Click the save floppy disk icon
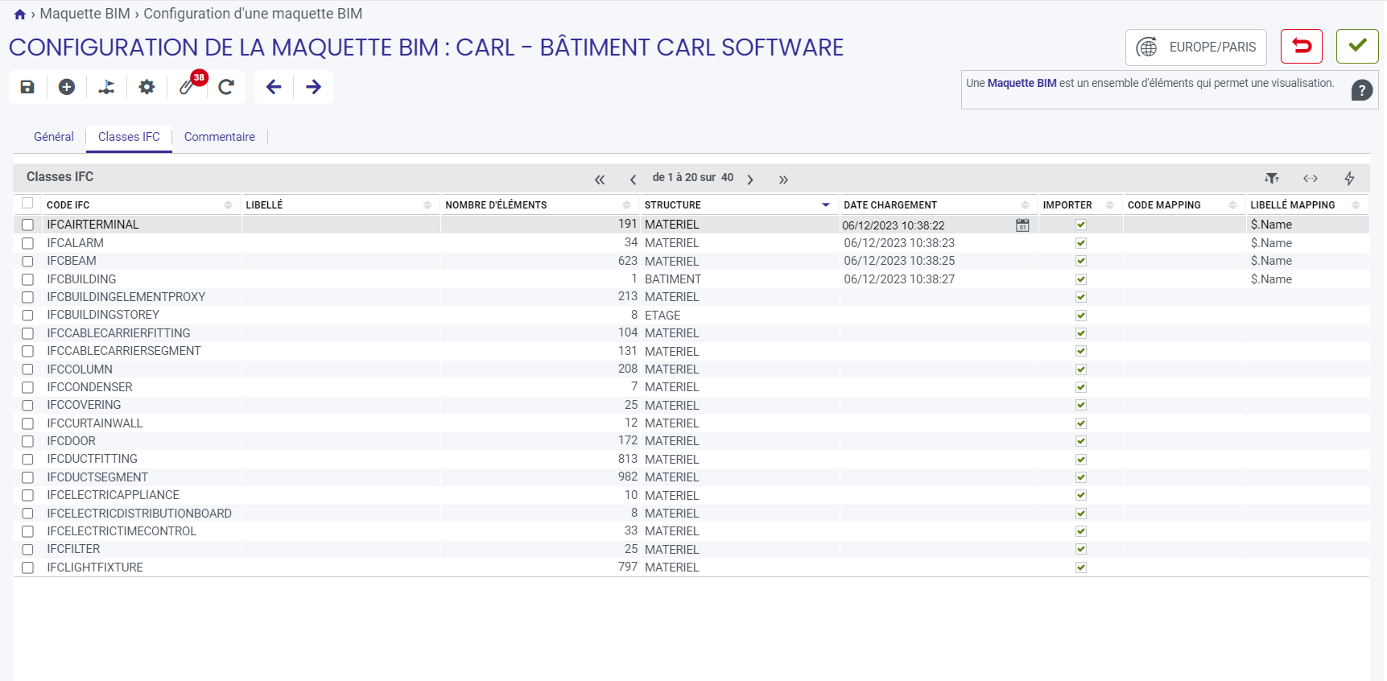This screenshot has width=1387, height=681. click(x=27, y=87)
